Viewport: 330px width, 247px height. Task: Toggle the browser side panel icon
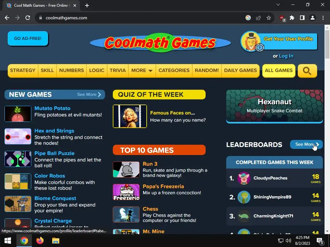point(302,18)
